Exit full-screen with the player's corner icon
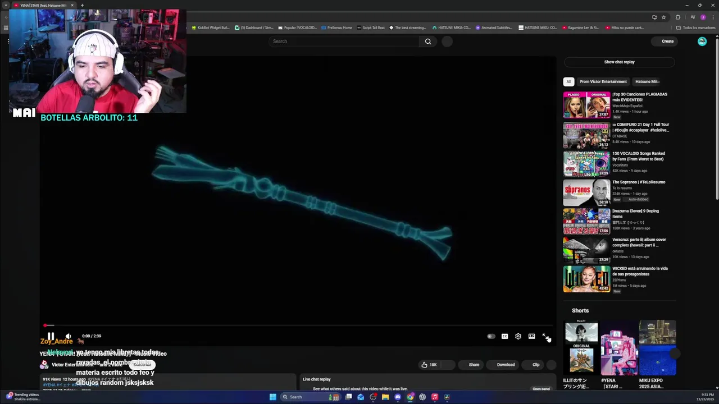This screenshot has width=719, height=404. pos(545,336)
